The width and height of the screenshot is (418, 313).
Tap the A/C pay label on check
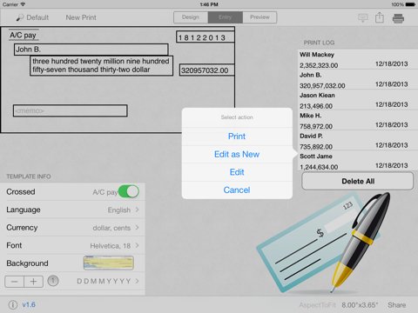23,36
